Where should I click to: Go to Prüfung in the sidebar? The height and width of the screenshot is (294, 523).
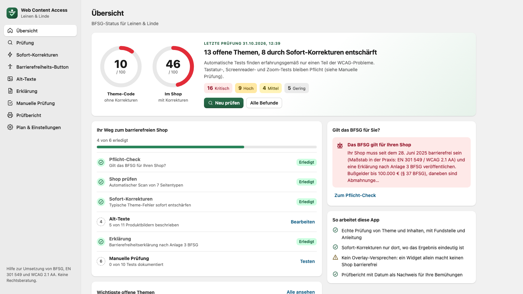click(x=40, y=42)
